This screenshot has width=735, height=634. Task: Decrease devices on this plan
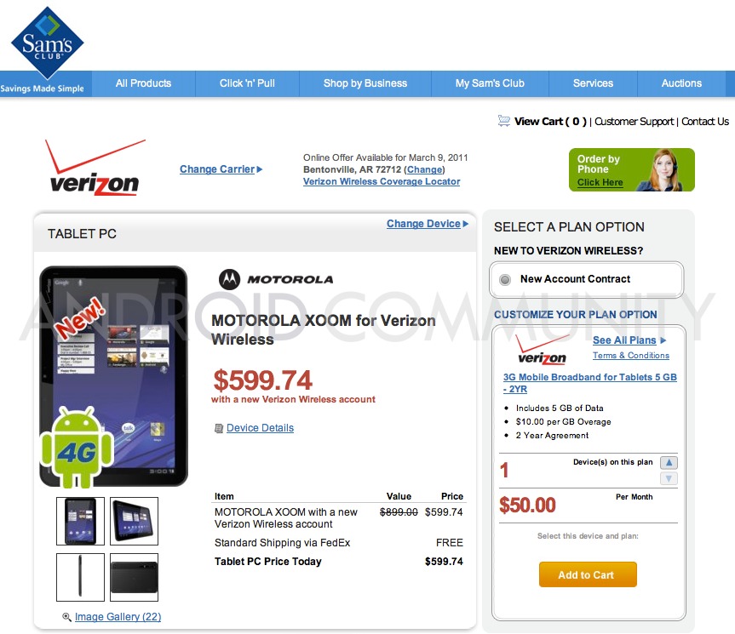coord(669,478)
